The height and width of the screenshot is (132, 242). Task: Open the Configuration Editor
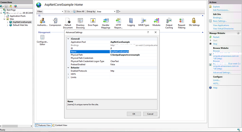pyautogui.click(x=42, y=40)
